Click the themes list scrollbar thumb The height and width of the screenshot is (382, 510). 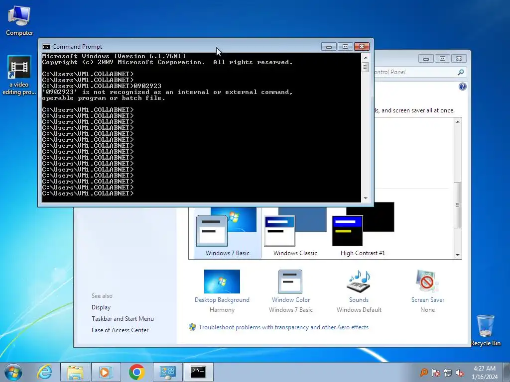click(x=458, y=205)
